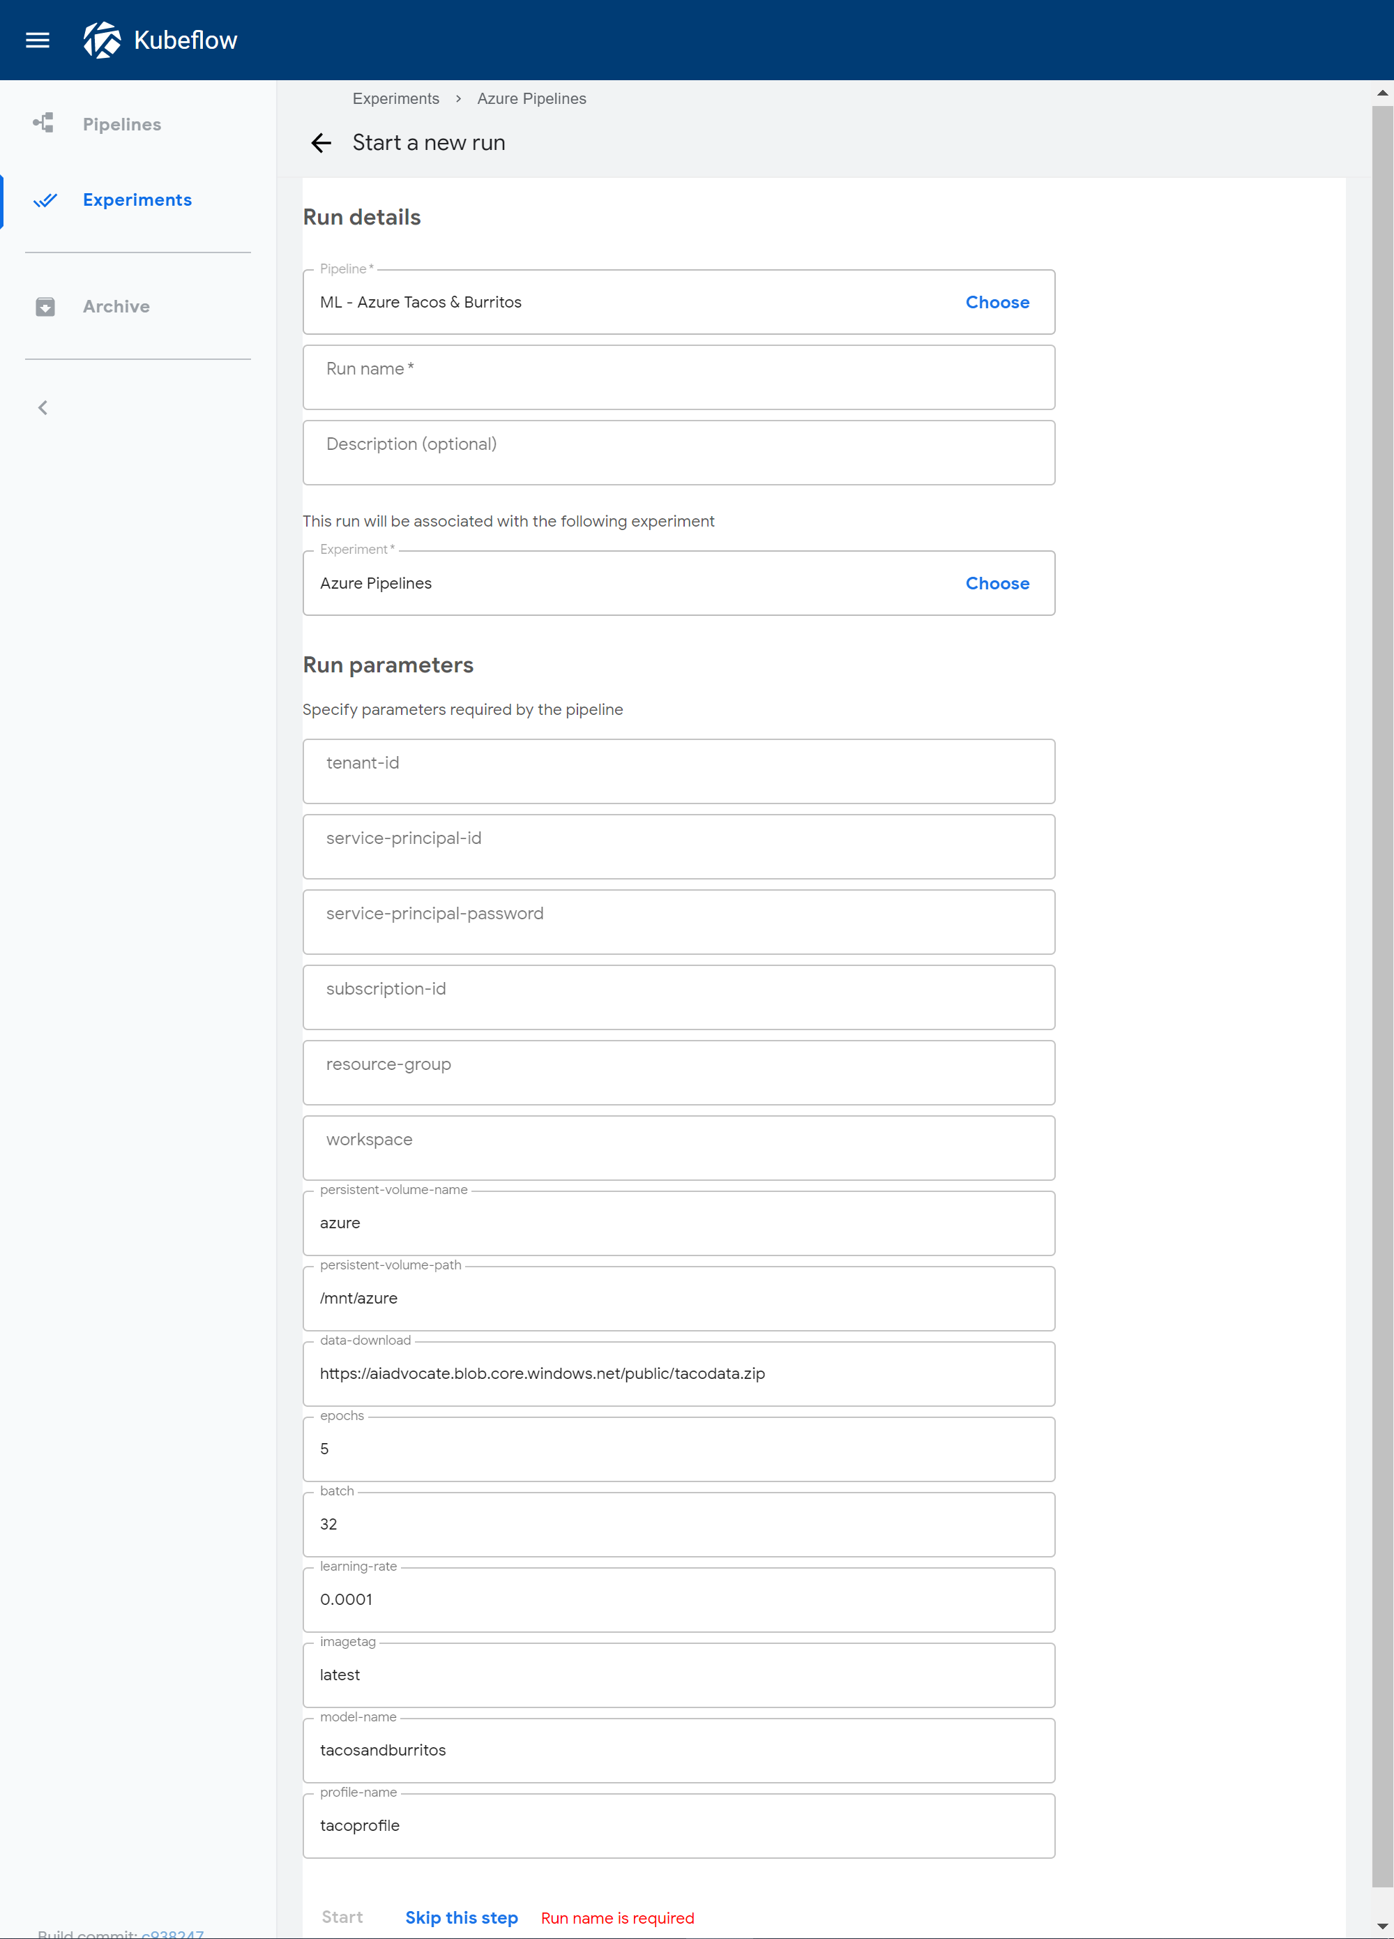Click the Archive sidebar icon
Viewport: 1394px width, 1939px height.
click(x=42, y=307)
